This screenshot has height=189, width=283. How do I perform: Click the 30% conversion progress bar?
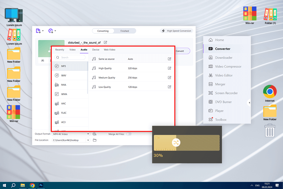click(x=187, y=143)
